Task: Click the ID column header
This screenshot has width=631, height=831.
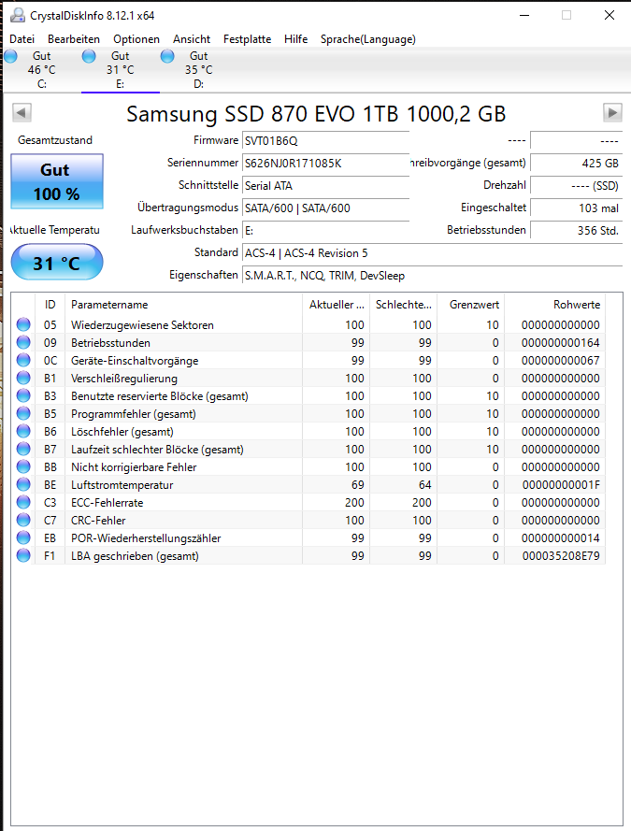Action: pyautogui.click(x=50, y=305)
